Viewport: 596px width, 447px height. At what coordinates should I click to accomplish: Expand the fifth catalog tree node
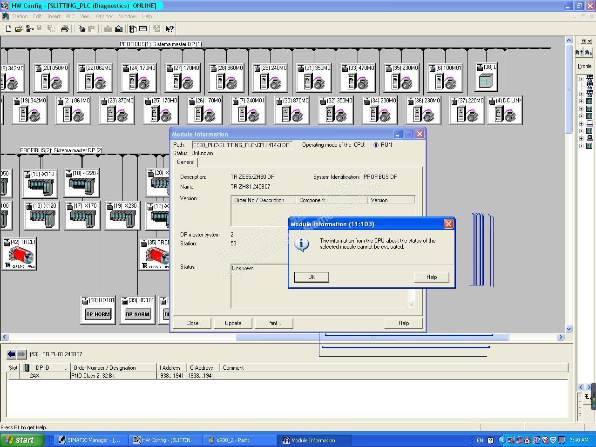[x=581, y=108]
